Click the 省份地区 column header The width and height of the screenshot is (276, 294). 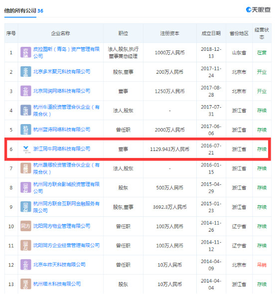point(239,33)
